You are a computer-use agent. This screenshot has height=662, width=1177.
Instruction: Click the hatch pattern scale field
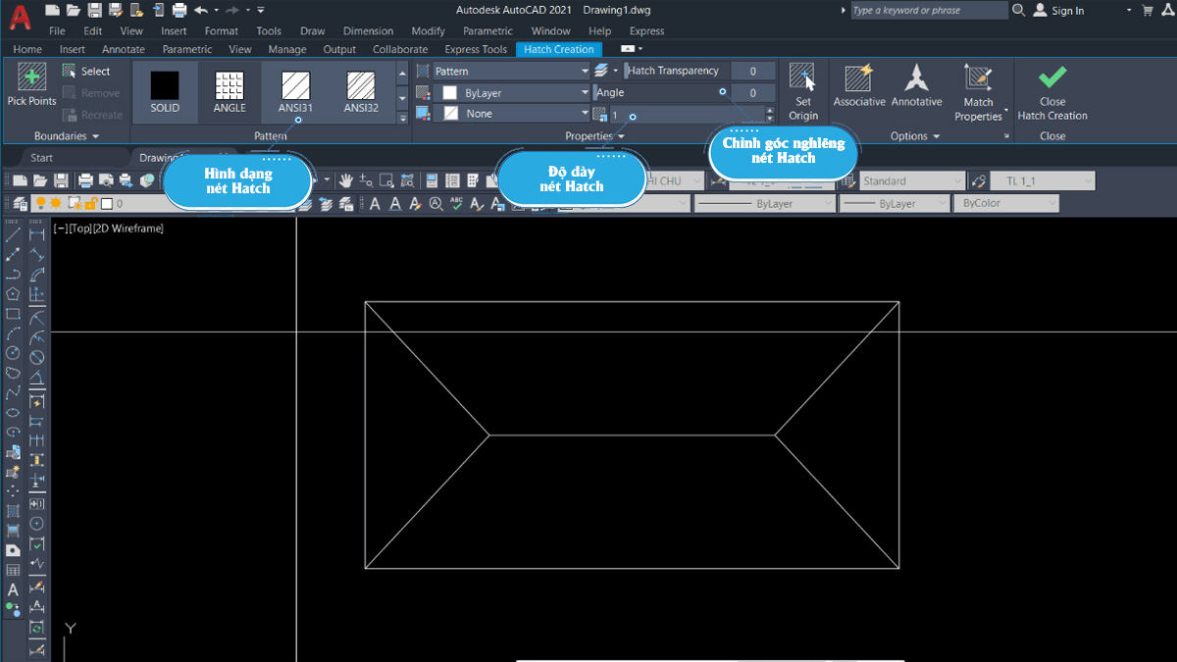coord(687,115)
